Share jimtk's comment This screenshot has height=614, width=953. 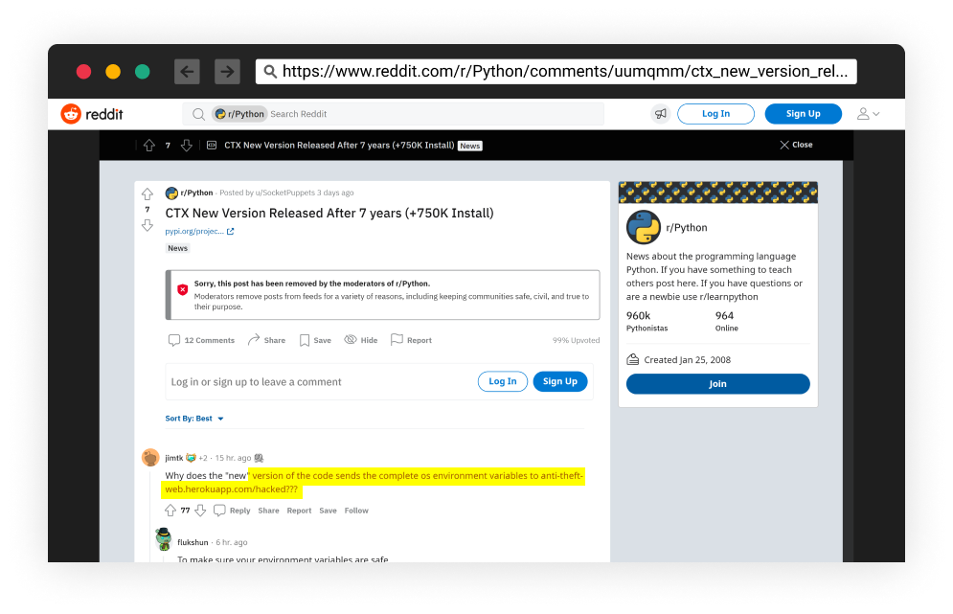click(268, 511)
